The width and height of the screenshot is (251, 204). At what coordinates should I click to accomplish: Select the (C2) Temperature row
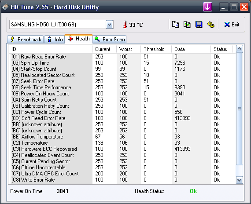[122, 143]
